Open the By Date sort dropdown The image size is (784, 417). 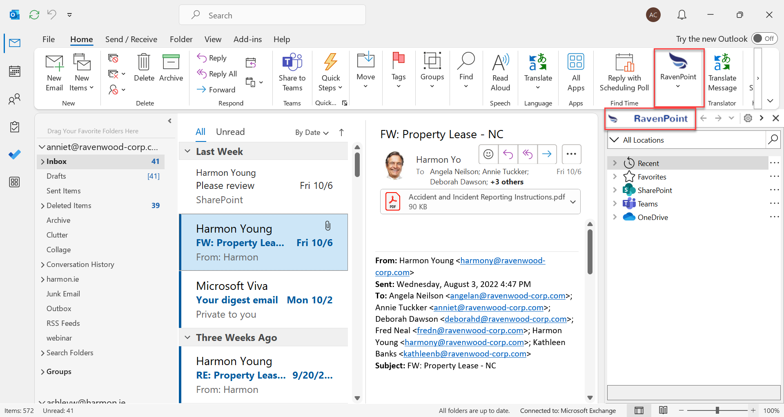coord(312,132)
